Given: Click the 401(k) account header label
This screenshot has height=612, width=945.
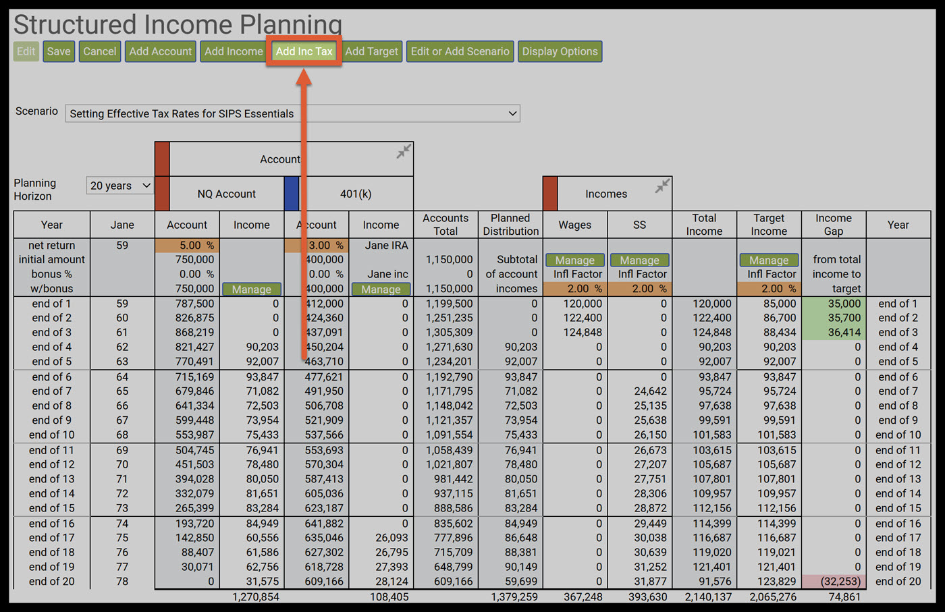Looking at the screenshot, I should 356,194.
